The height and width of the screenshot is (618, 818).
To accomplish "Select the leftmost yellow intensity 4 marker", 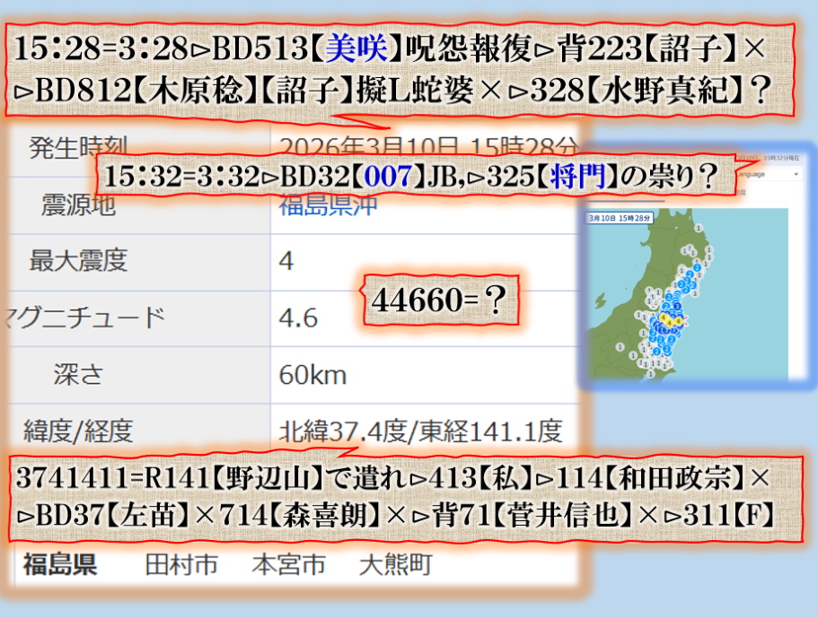I will [663, 318].
